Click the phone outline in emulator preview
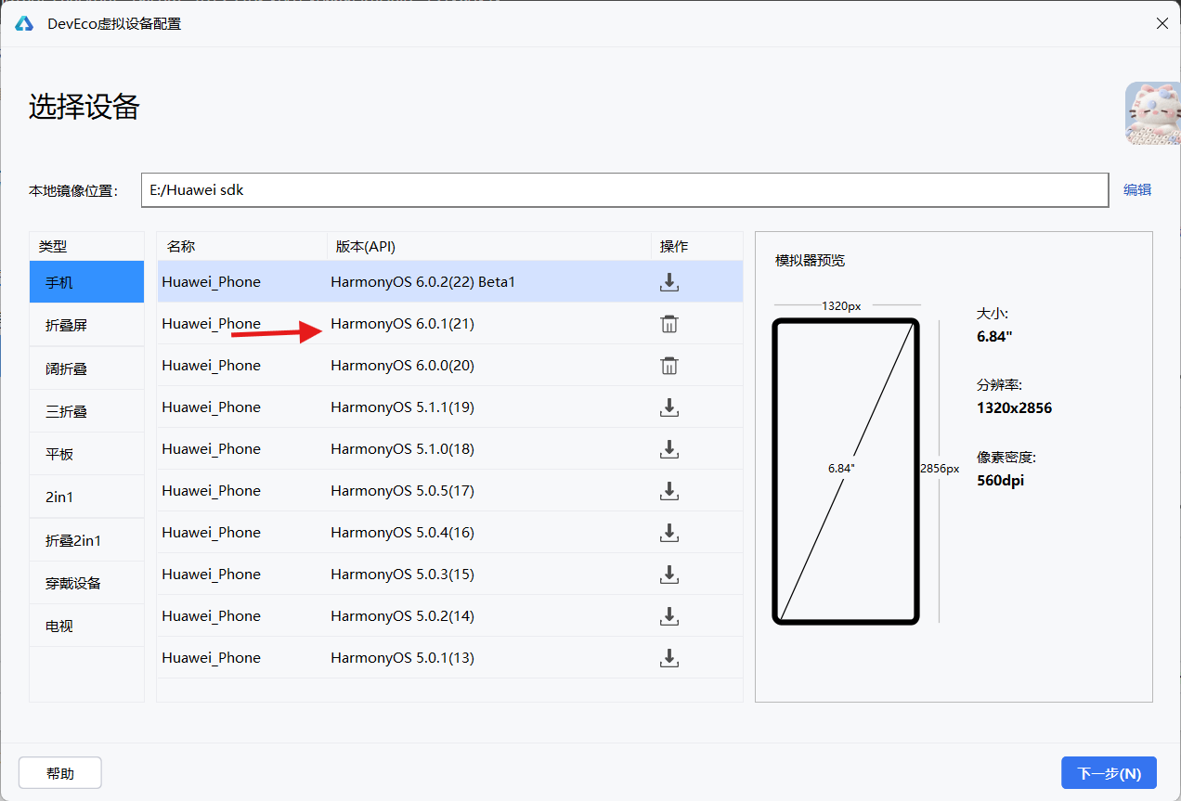The width and height of the screenshot is (1181, 801). pyautogui.click(x=846, y=472)
